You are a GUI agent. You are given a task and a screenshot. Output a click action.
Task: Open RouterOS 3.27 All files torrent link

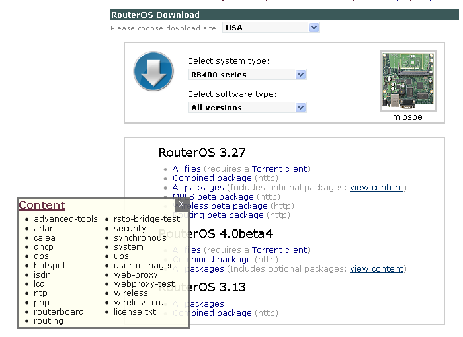187,168
